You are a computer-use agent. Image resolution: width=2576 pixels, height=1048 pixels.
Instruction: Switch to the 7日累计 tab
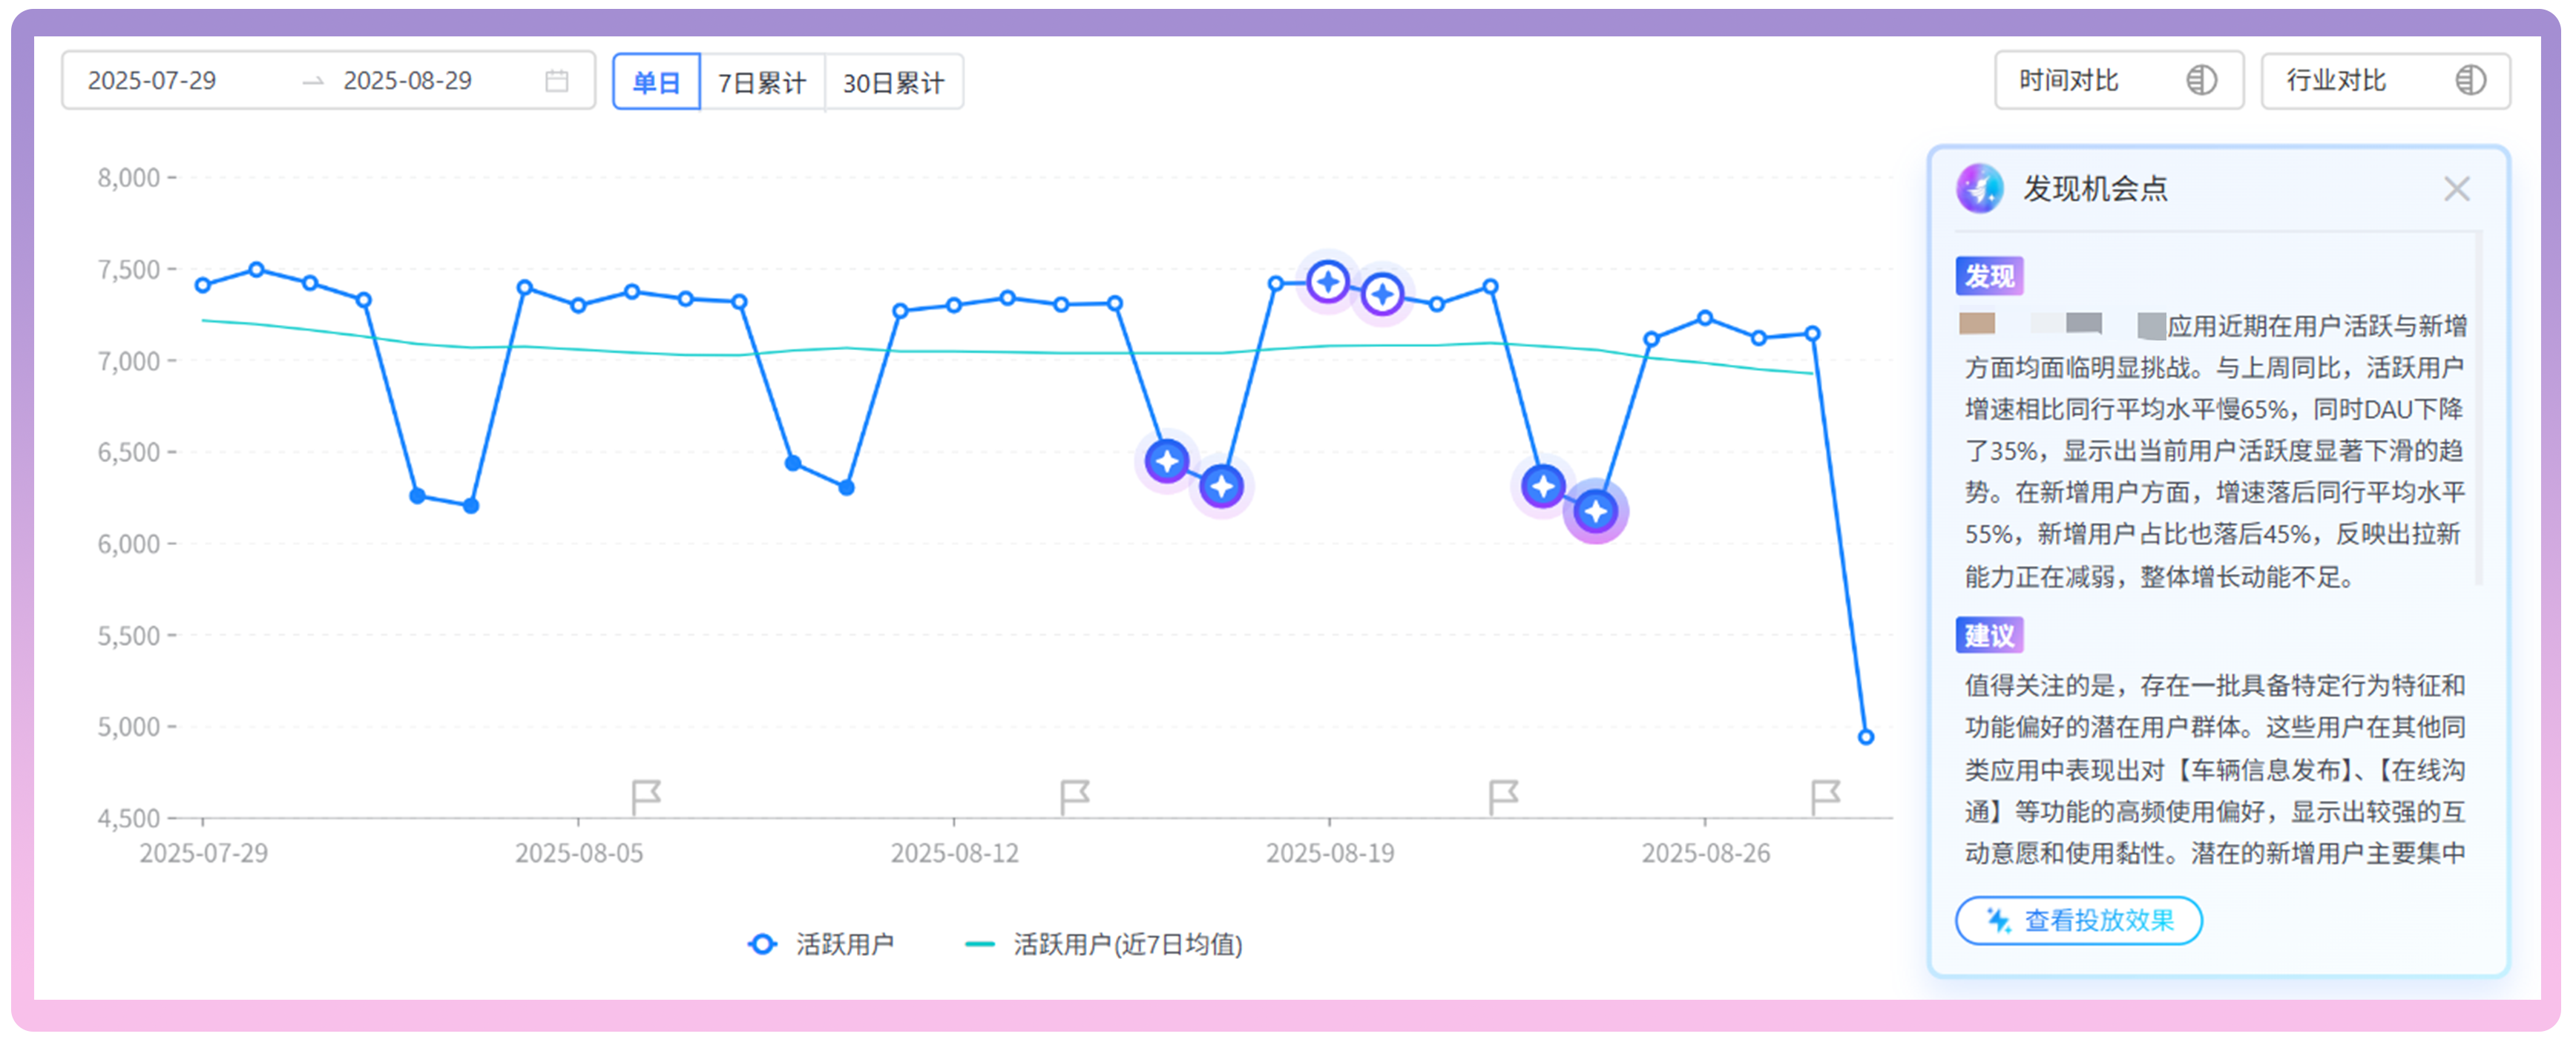pyautogui.click(x=762, y=82)
